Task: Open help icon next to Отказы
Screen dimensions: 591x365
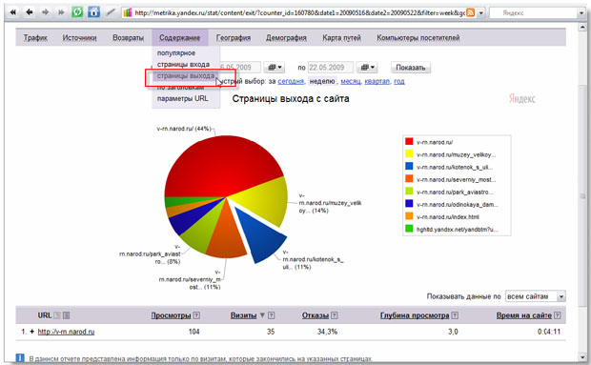Action: point(335,315)
